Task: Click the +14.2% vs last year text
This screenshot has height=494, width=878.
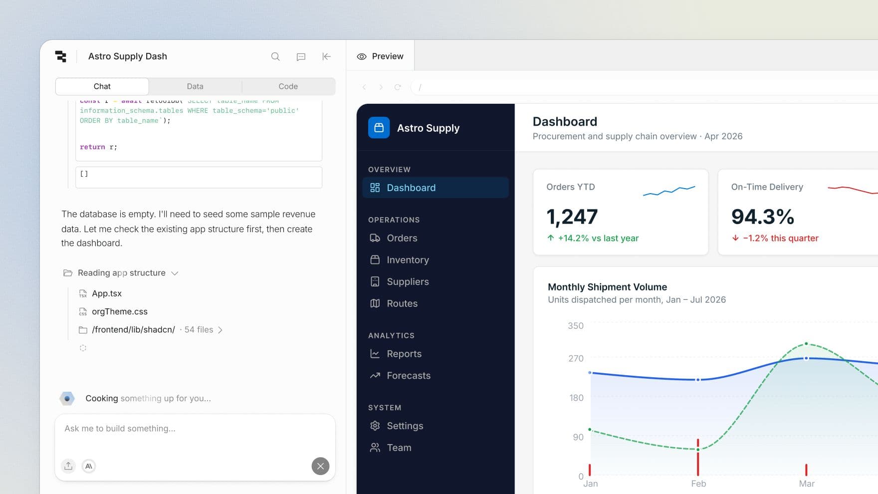Action: click(x=598, y=238)
